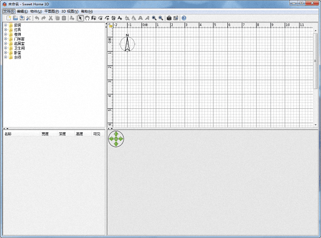Click the compass rose on the plan
Viewport: 321px width, 238px height.
click(127, 44)
